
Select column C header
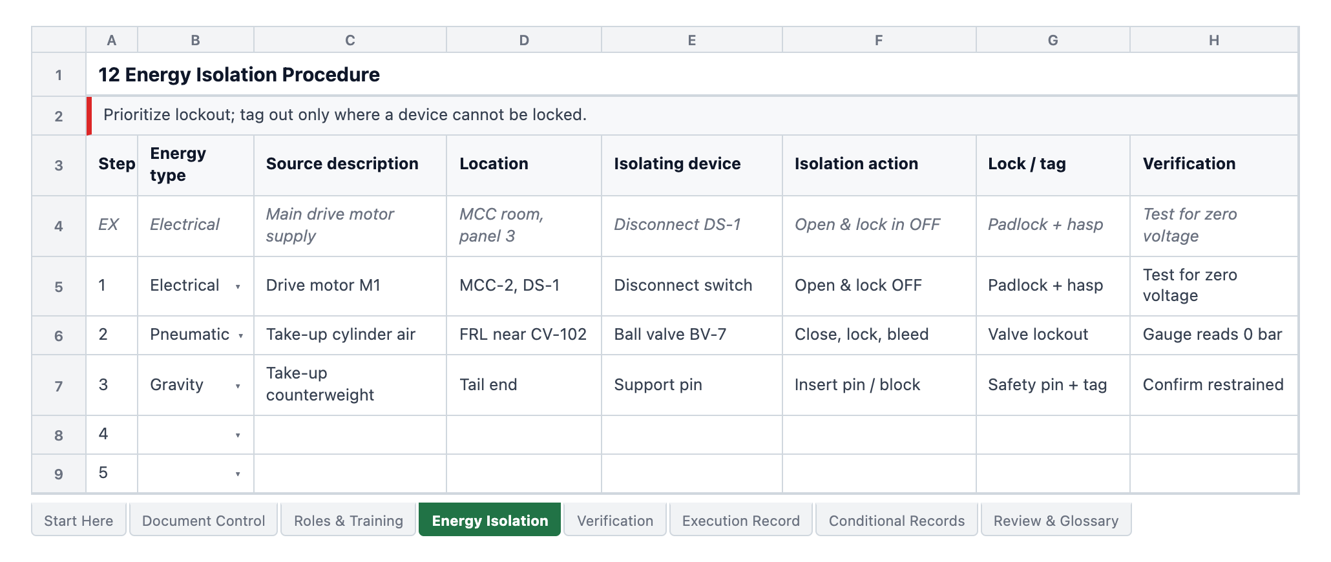[x=350, y=40]
